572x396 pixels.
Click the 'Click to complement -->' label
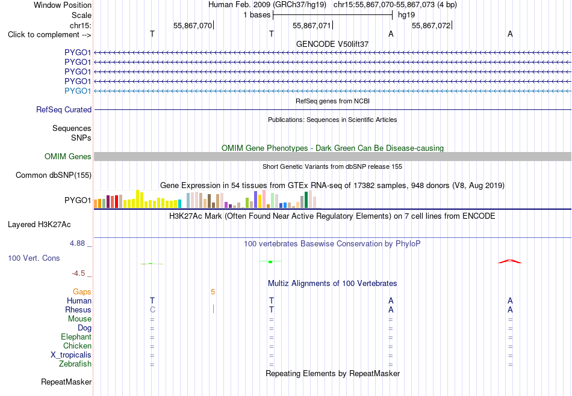[x=49, y=35]
